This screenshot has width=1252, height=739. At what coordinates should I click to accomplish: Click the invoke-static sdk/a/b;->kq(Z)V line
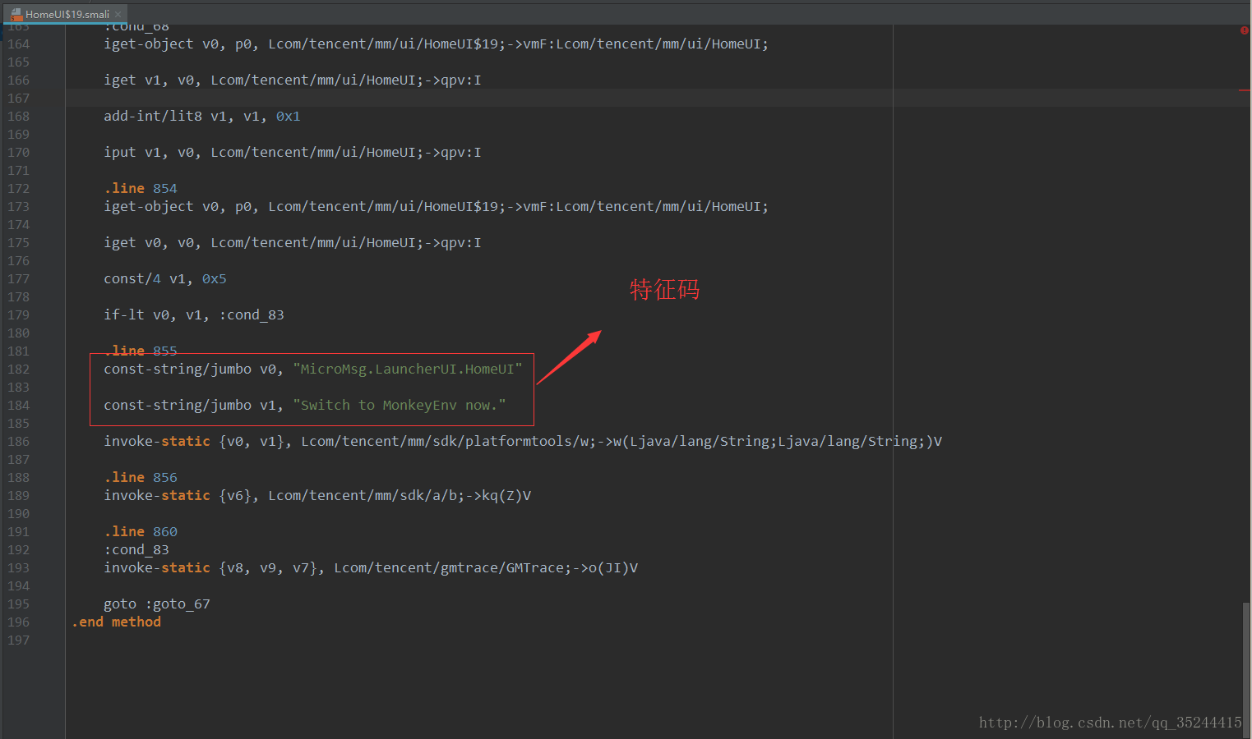(317, 496)
